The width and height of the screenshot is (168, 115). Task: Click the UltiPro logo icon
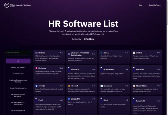click(134, 53)
